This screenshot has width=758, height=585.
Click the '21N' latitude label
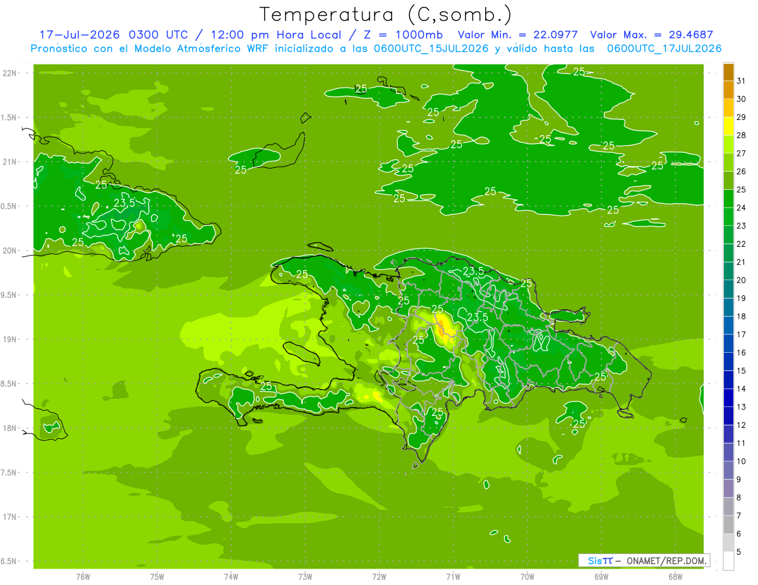pos(9,162)
